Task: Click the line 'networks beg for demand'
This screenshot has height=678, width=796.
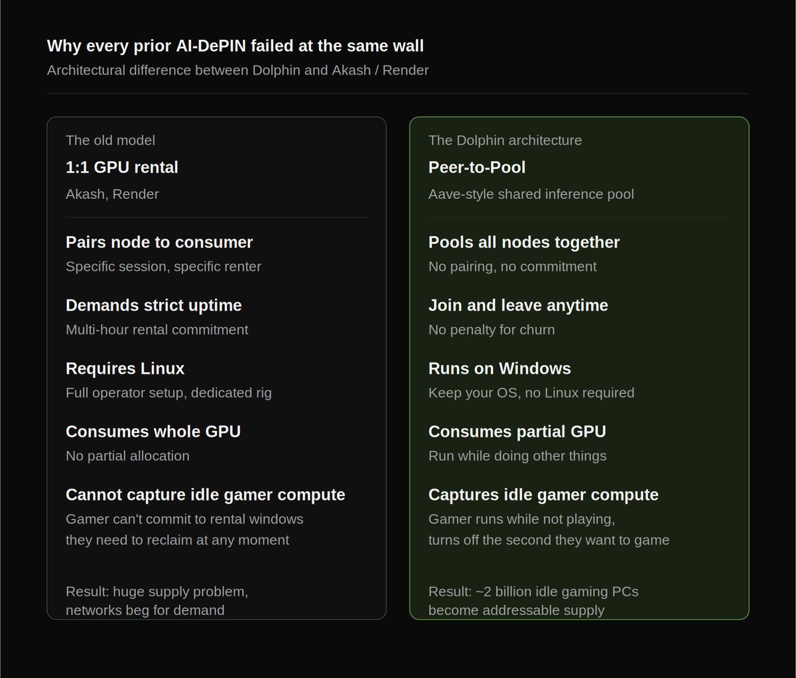Action: coord(145,610)
